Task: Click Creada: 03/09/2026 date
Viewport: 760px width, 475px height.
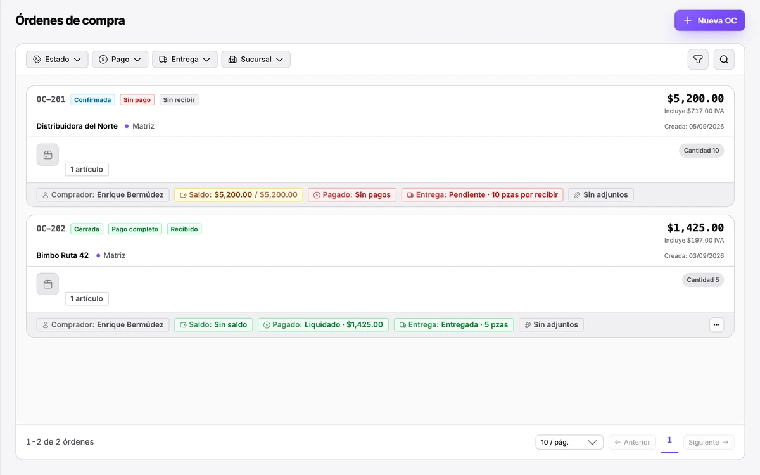Action: point(694,256)
